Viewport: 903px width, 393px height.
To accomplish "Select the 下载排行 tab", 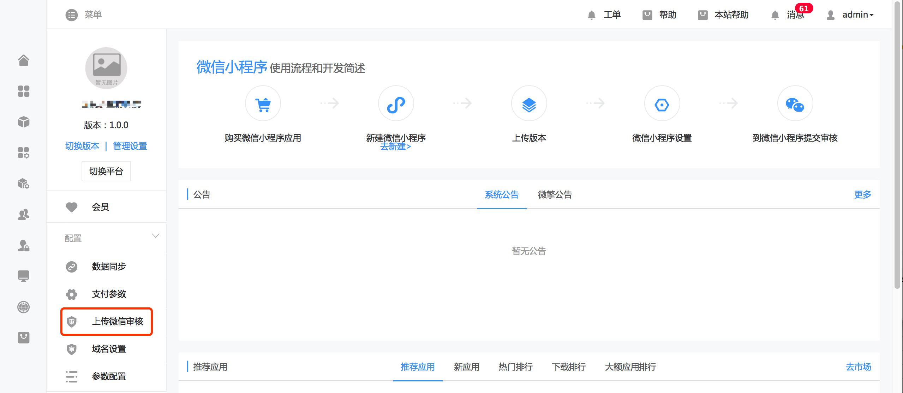I will (569, 367).
